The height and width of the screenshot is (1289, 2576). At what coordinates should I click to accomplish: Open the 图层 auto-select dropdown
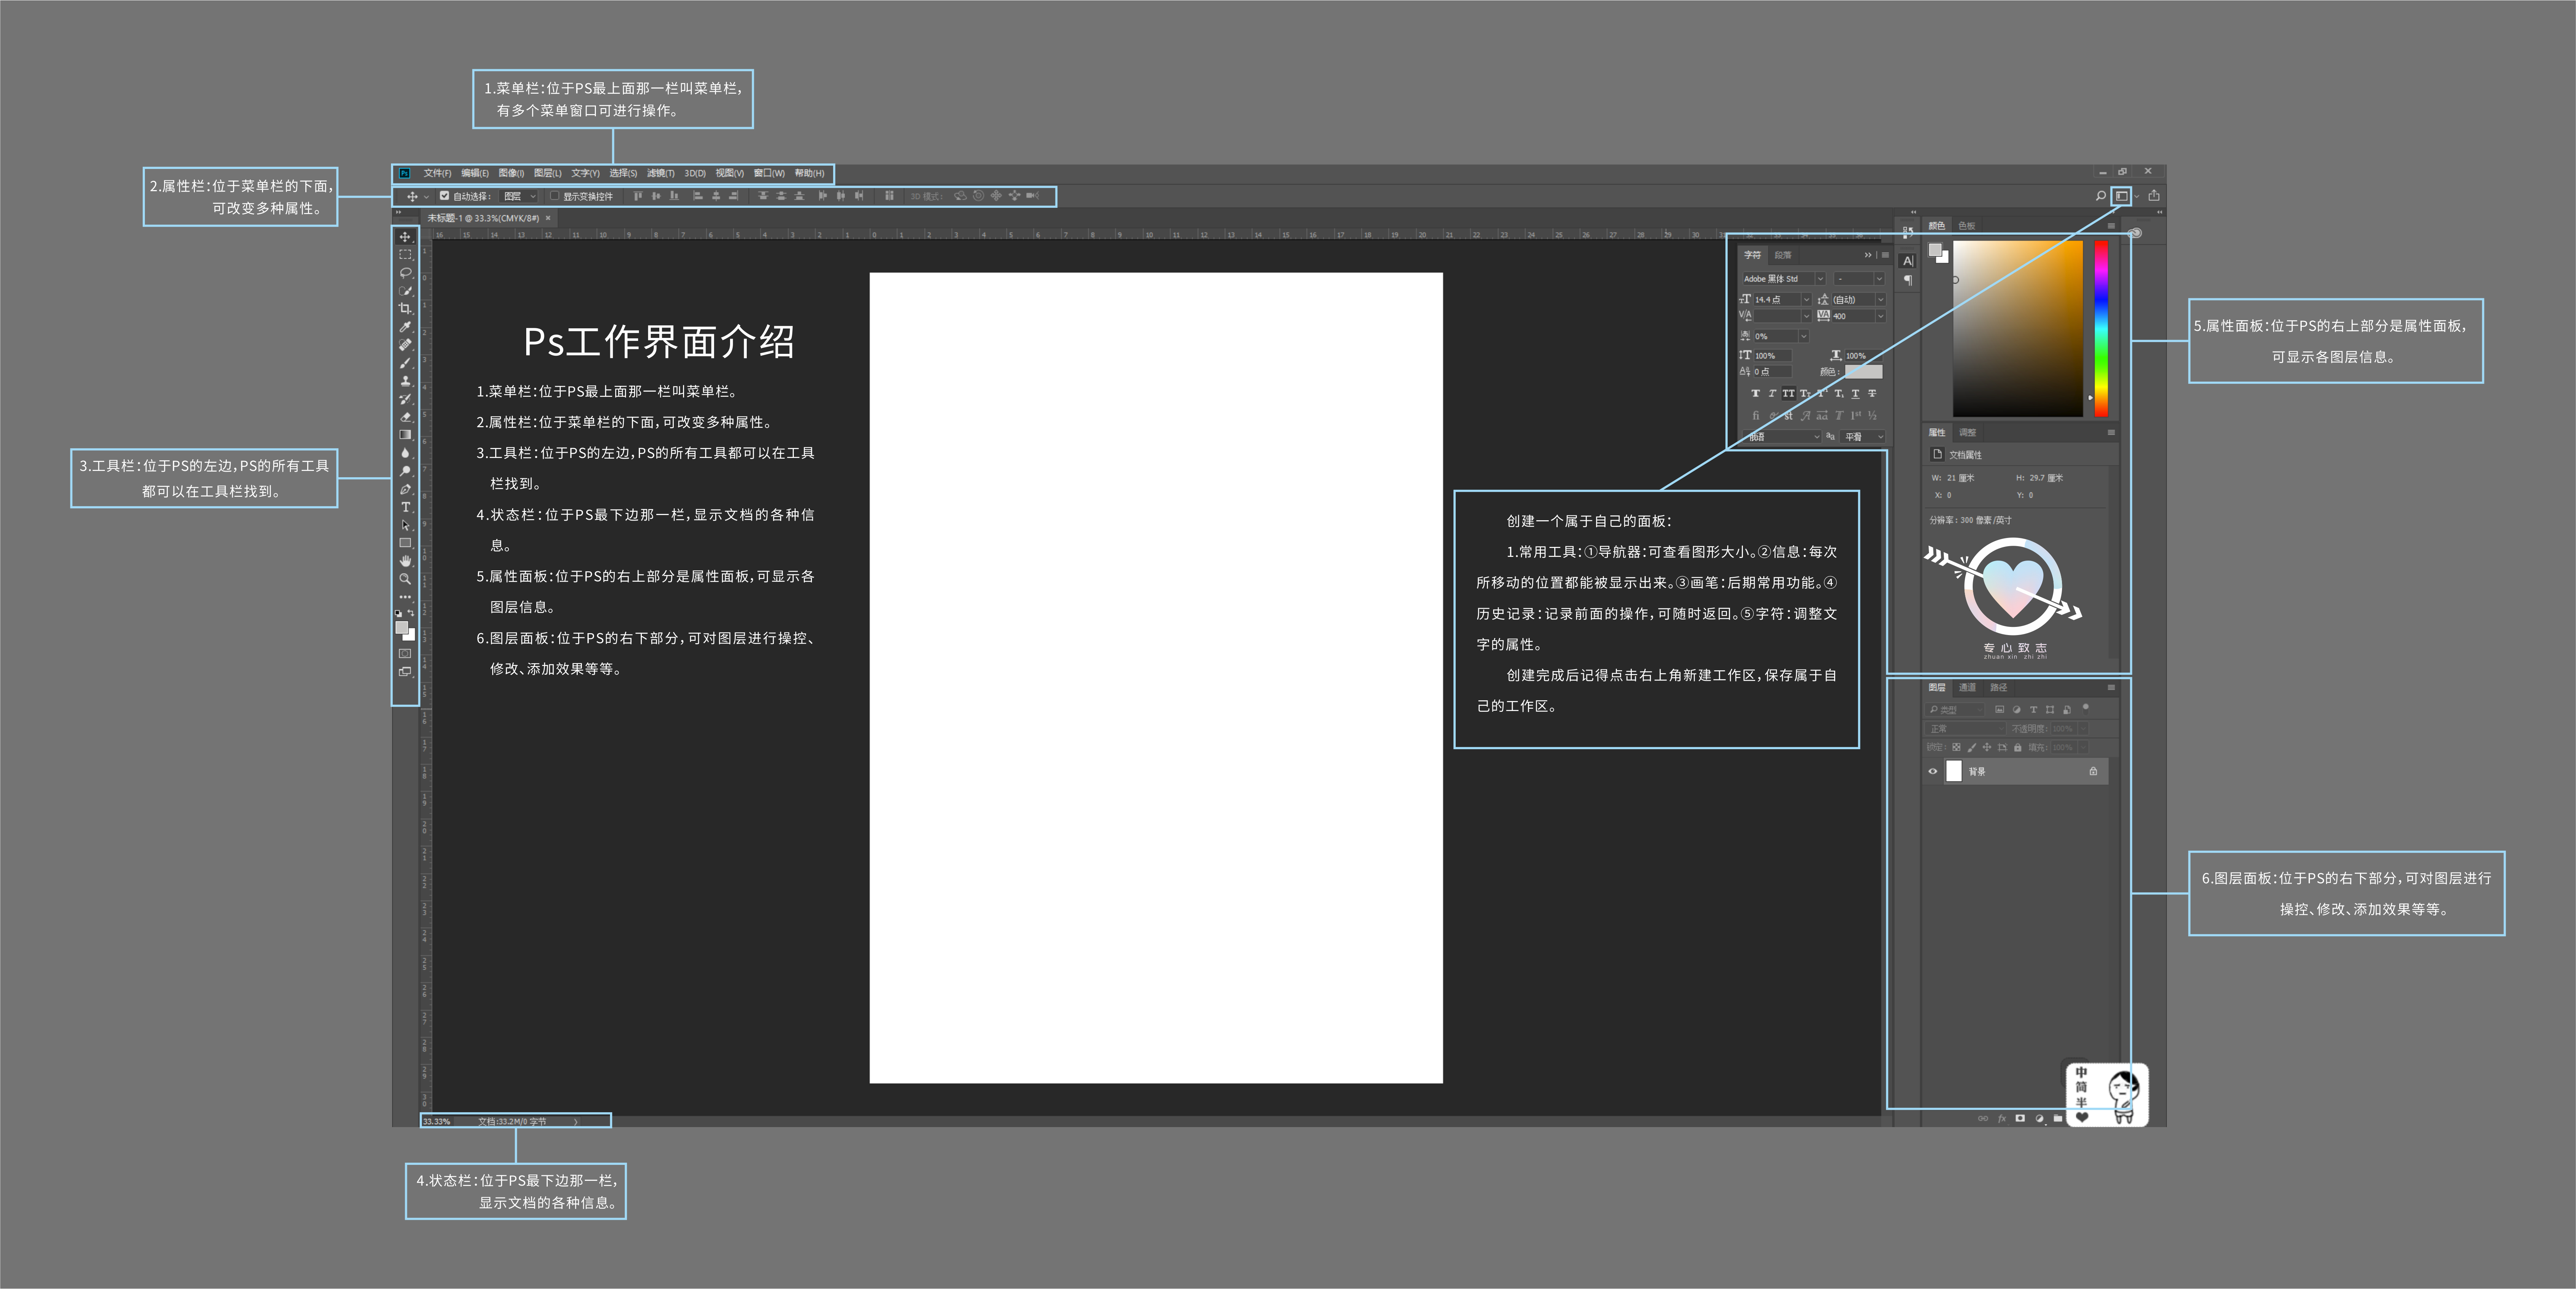pyautogui.click(x=519, y=196)
